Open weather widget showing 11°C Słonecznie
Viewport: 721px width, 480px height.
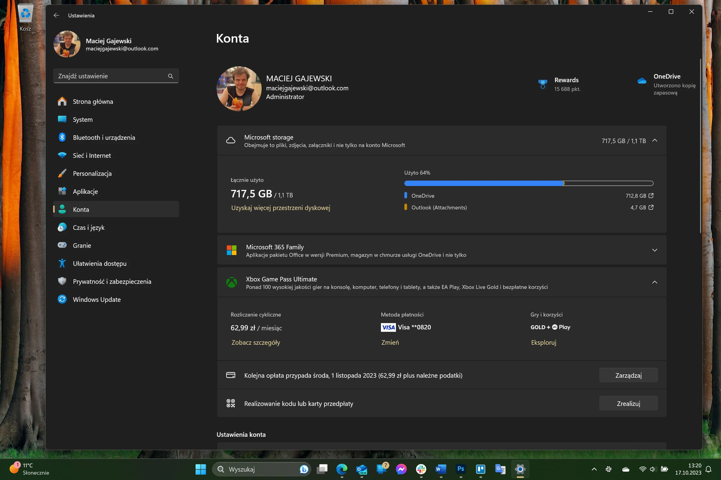pyautogui.click(x=29, y=469)
